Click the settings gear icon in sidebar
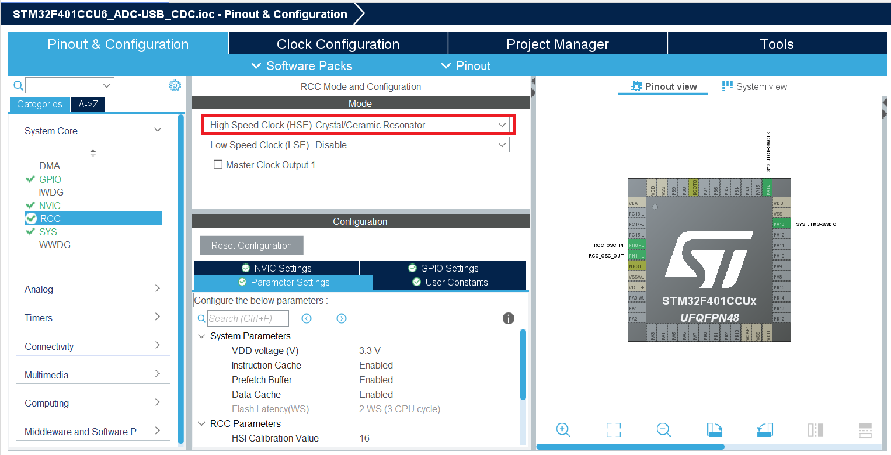 pyautogui.click(x=175, y=86)
